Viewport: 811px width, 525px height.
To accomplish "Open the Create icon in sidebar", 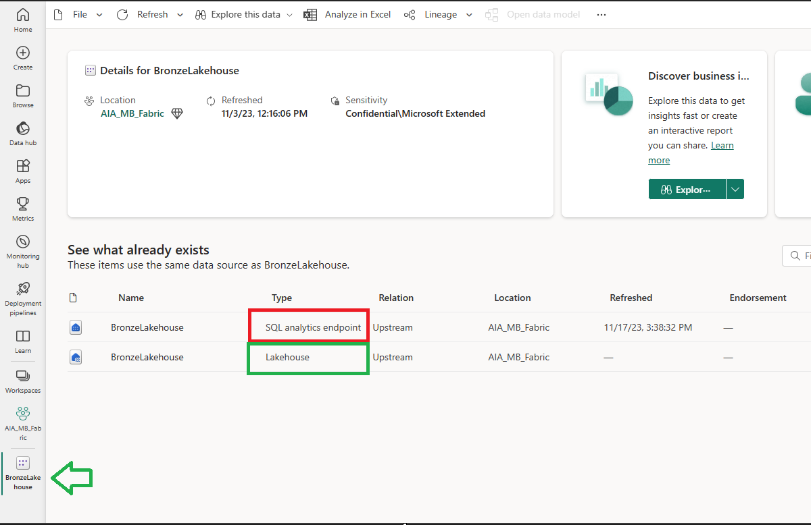I will pos(23,58).
